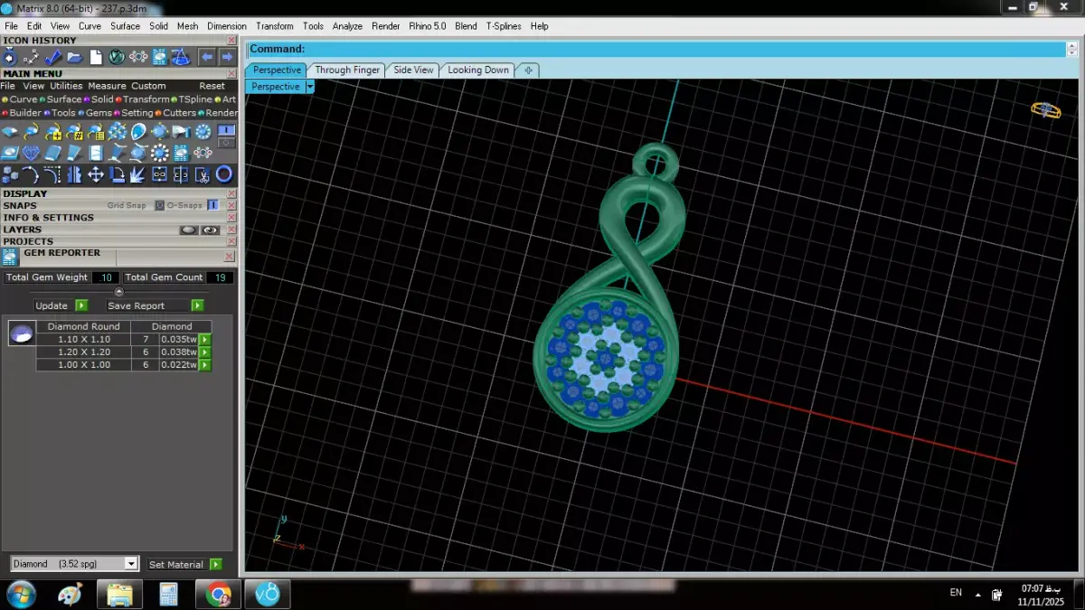This screenshot has height=610, width=1085.
Task: Switch to the Through Finger viewport tab
Action: point(347,70)
